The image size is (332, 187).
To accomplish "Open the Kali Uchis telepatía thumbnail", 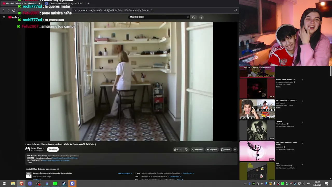I will click(x=257, y=151).
